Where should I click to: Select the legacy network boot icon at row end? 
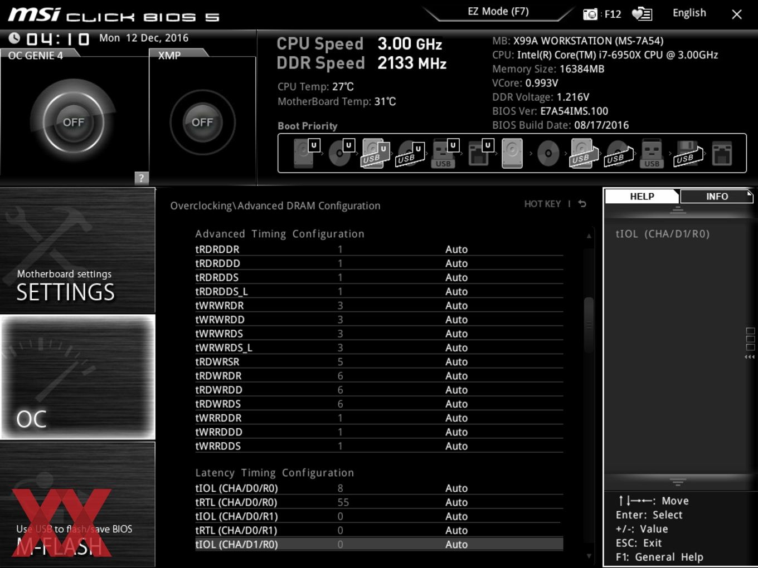[x=722, y=154]
